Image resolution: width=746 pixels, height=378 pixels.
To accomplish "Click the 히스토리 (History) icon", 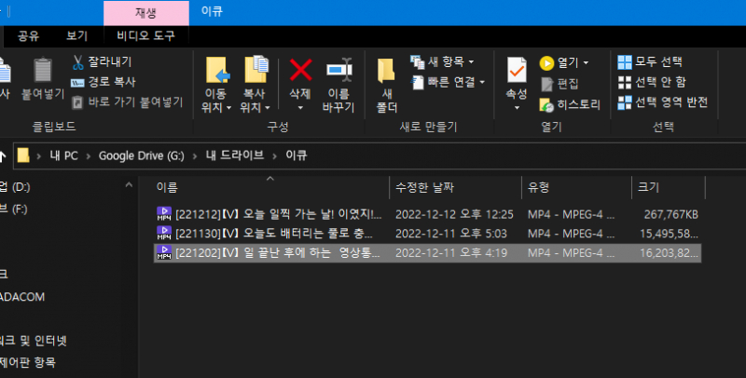I will 546,103.
